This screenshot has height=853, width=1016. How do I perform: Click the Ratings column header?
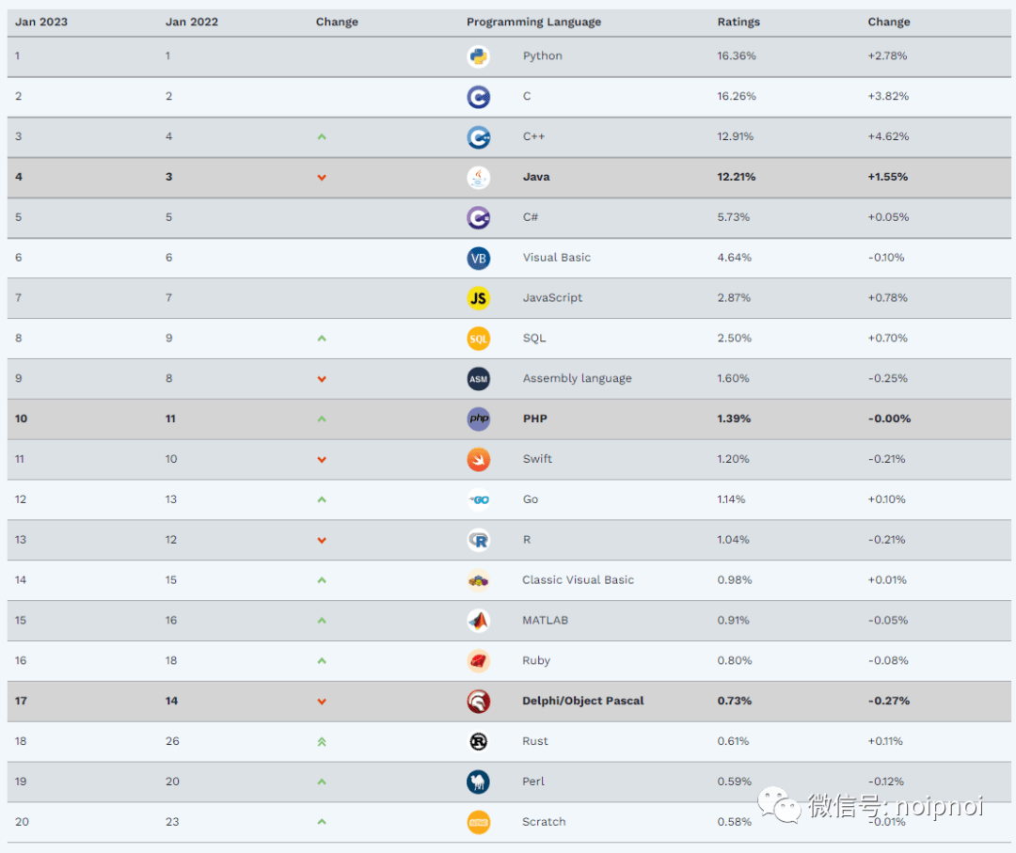738,23
